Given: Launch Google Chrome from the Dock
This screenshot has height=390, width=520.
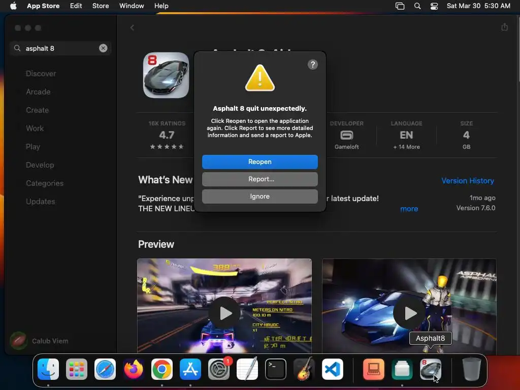Looking at the screenshot, I should [162, 369].
